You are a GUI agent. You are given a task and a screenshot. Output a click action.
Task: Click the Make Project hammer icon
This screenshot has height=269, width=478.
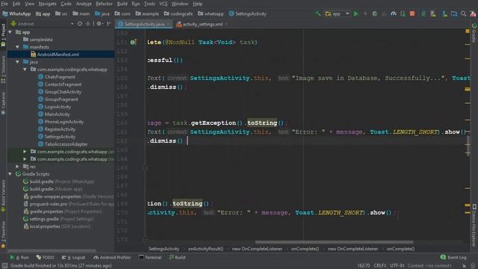click(x=318, y=13)
